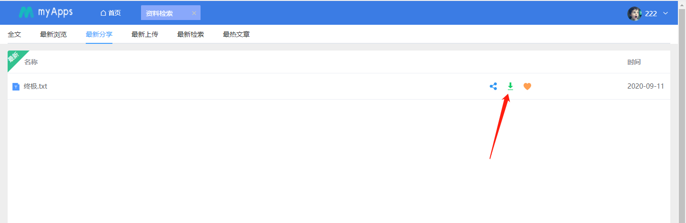Show the 最新上传 list
The height and width of the screenshot is (223, 686).
pyautogui.click(x=145, y=34)
